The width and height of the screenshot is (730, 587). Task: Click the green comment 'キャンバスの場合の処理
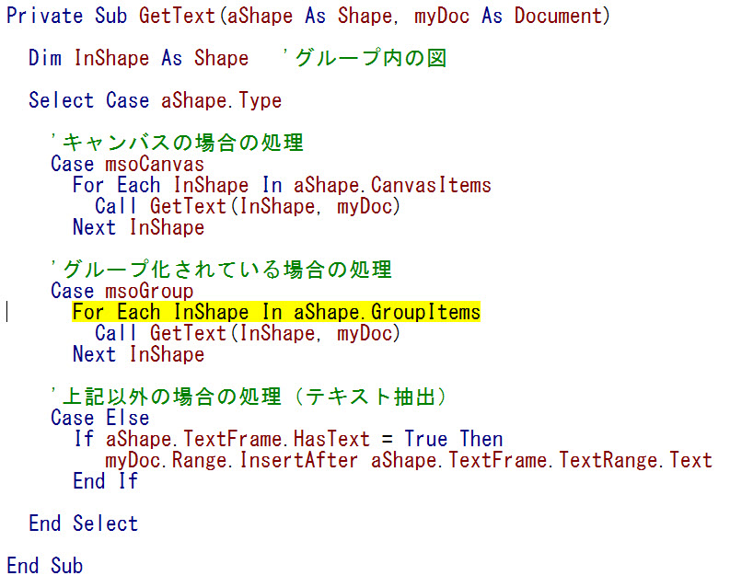tap(177, 144)
